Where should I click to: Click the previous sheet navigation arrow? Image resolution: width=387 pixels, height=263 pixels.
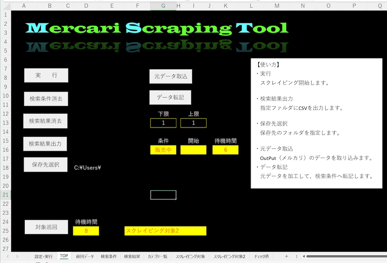point(8,256)
